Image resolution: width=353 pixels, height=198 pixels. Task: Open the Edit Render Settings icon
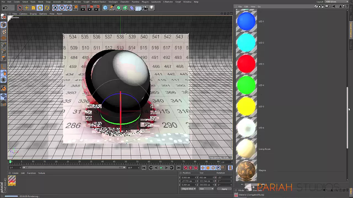coord(97,8)
